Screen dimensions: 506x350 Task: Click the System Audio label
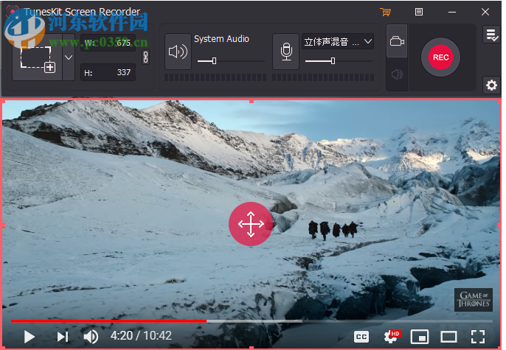click(221, 39)
